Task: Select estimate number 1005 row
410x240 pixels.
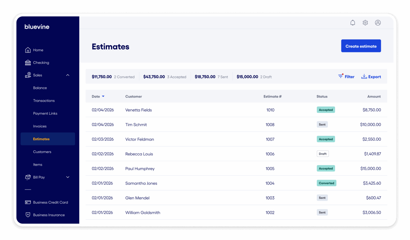Action: pyautogui.click(x=270, y=168)
